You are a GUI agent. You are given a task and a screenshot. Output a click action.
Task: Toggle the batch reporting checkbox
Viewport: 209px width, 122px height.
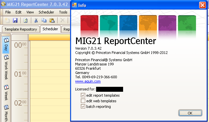coord(83,107)
